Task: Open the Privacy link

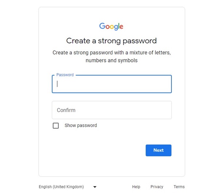Action: pos(157,187)
